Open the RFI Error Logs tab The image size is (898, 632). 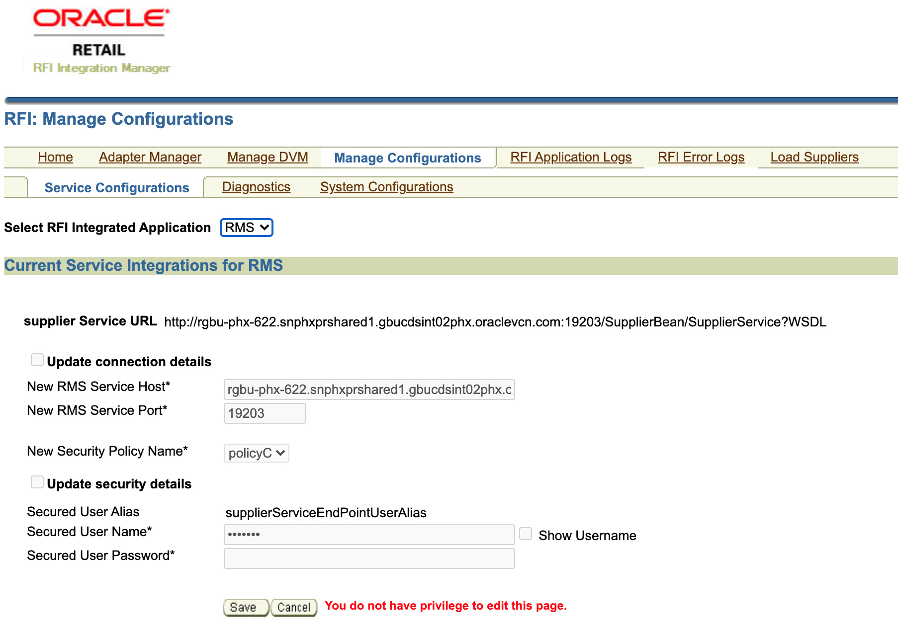tap(701, 157)
